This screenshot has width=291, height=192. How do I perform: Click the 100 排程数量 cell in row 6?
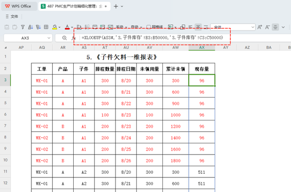click(x=105, y=115)
